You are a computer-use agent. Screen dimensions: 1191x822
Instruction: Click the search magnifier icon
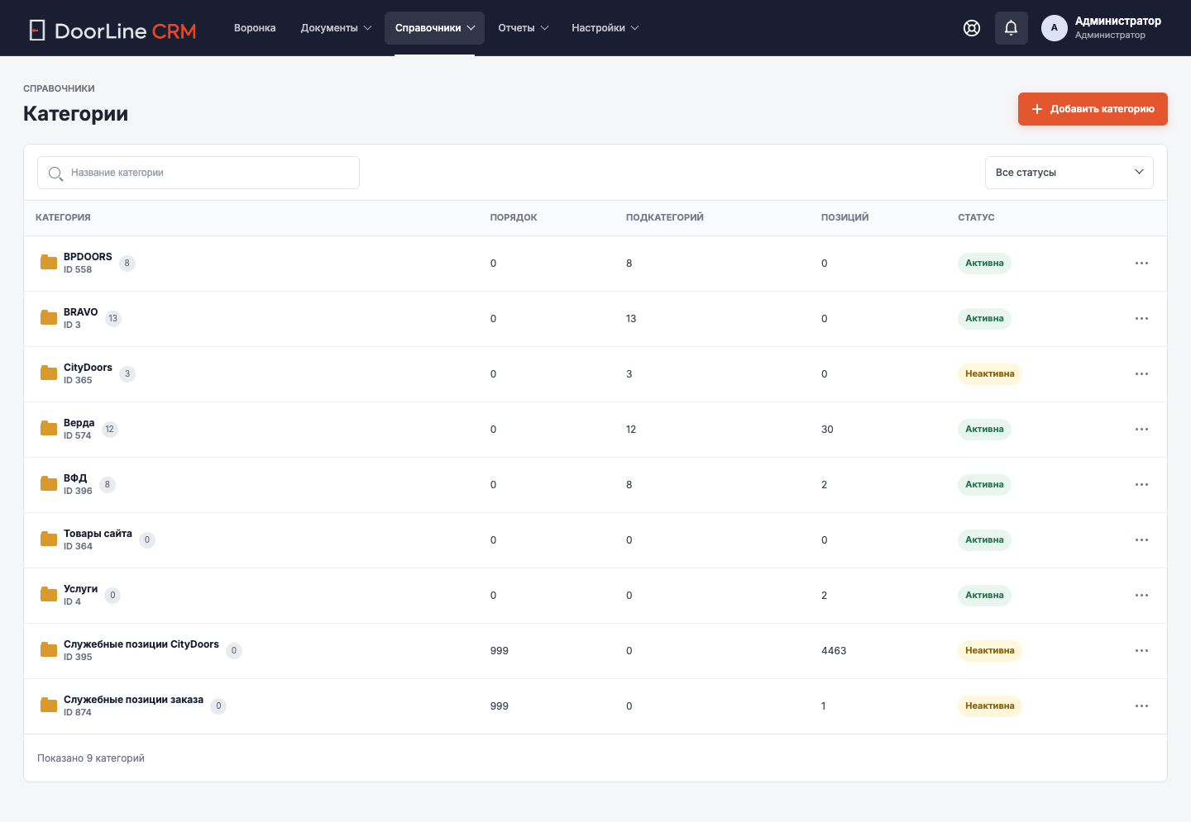(55, 173)
